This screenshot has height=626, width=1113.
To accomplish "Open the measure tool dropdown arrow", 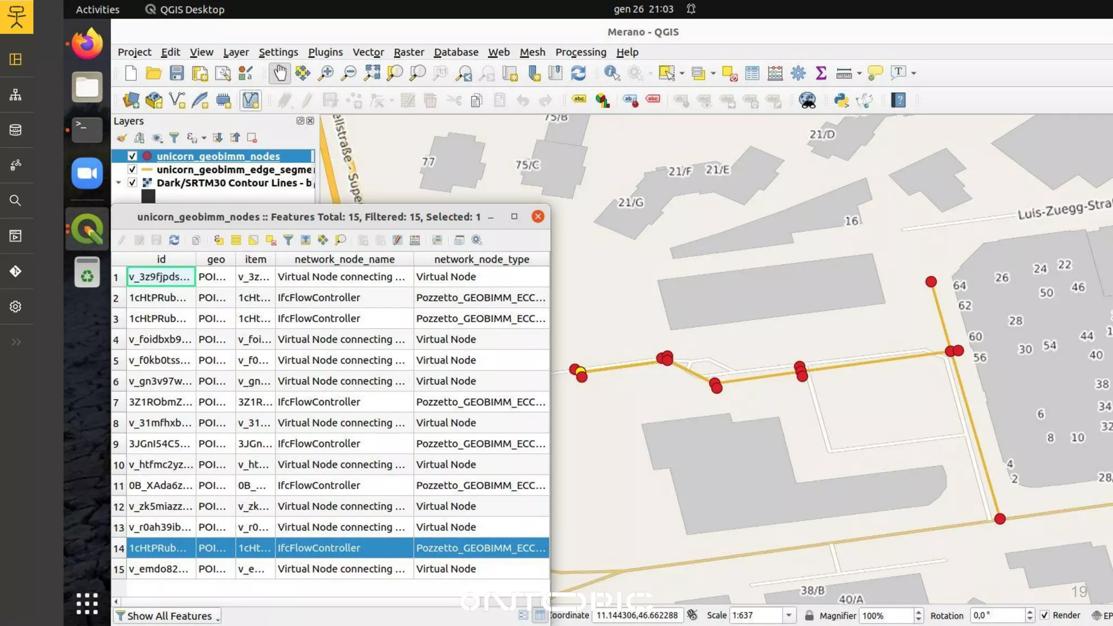I will pyautogui.click(x=859, y=73).
